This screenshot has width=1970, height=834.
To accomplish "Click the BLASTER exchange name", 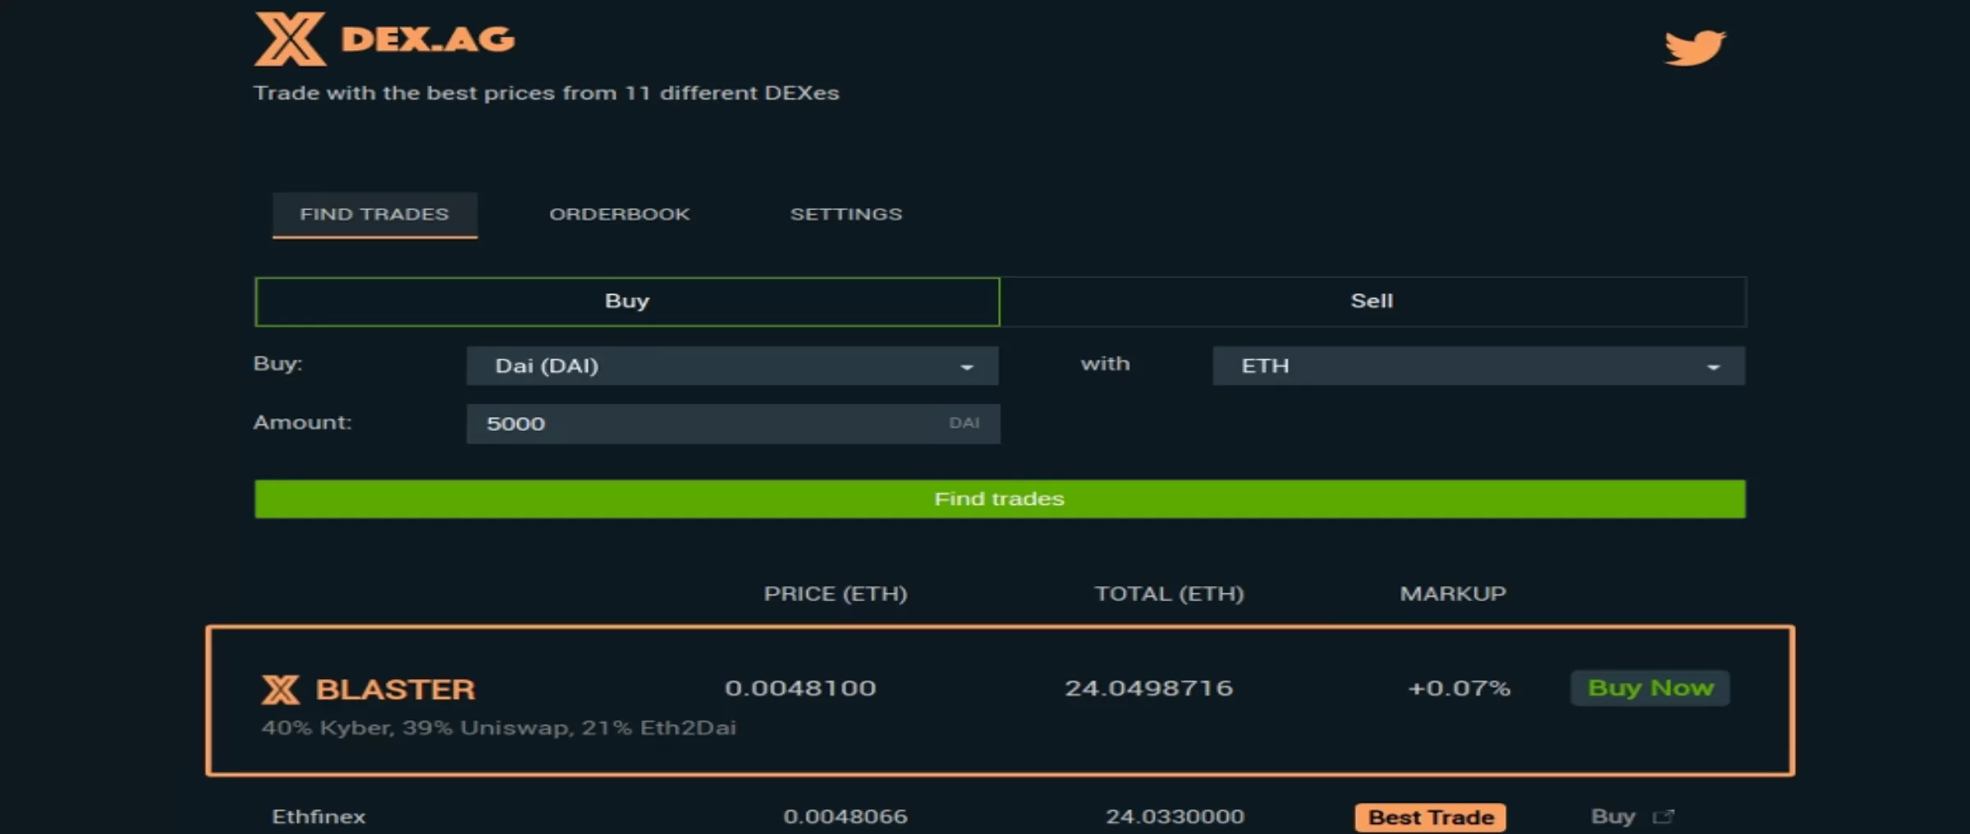I will coord(396,690).
